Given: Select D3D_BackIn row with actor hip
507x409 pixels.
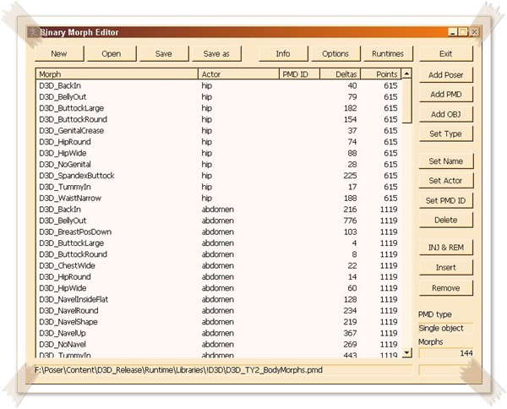Looking at the screenshot, I should [219, 85].
